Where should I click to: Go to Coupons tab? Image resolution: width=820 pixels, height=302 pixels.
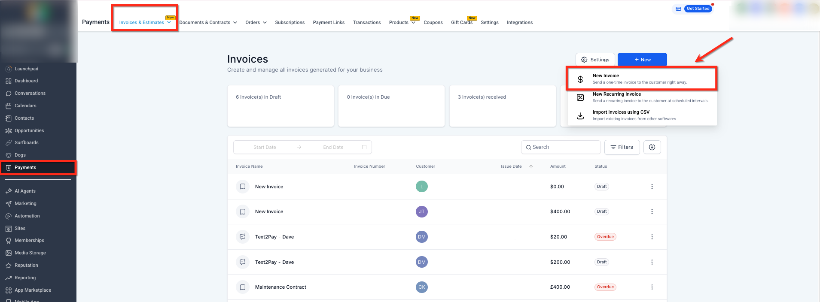(433, 22)
